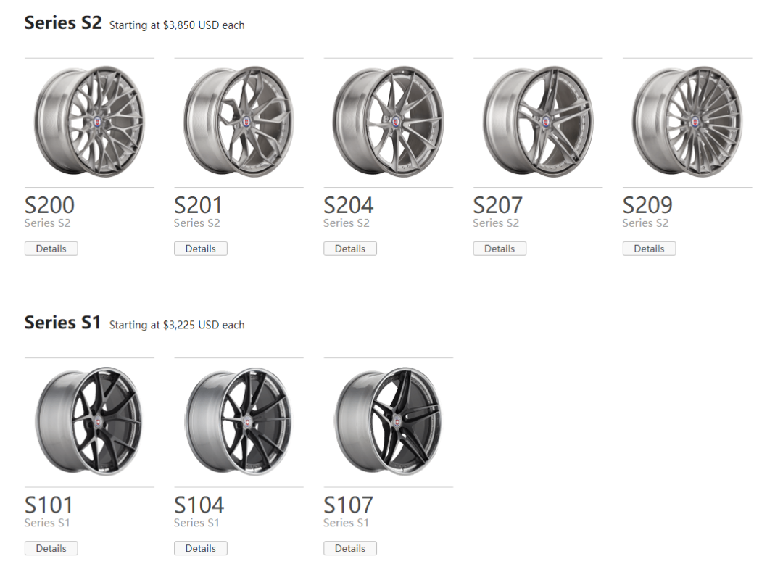Click the Series S2 heading
This screenshot has width=783, height=588.
pos(63,23)
